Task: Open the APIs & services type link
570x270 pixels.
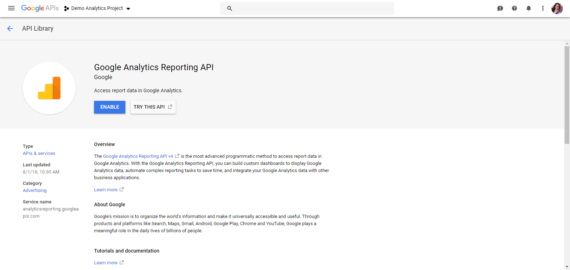Action: tap(39, 154)
